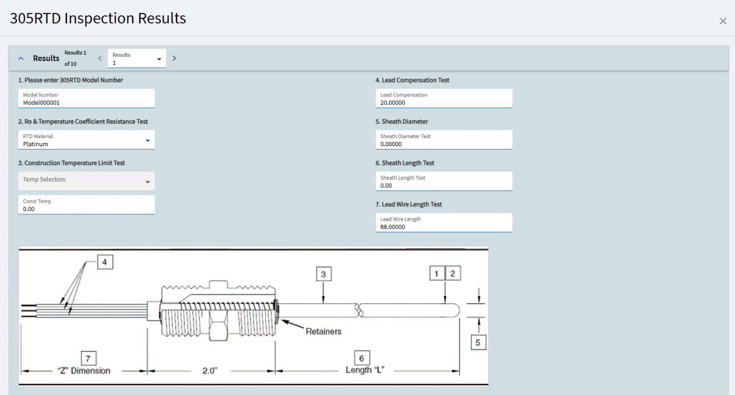The width and height of the screenshot is (735, 395).
Task: Collapse the Results section chevron
Action: pos(21,58)
